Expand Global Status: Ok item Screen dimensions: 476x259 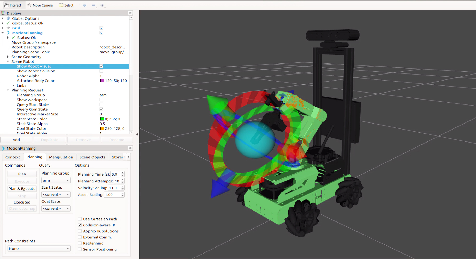(3, 23)
